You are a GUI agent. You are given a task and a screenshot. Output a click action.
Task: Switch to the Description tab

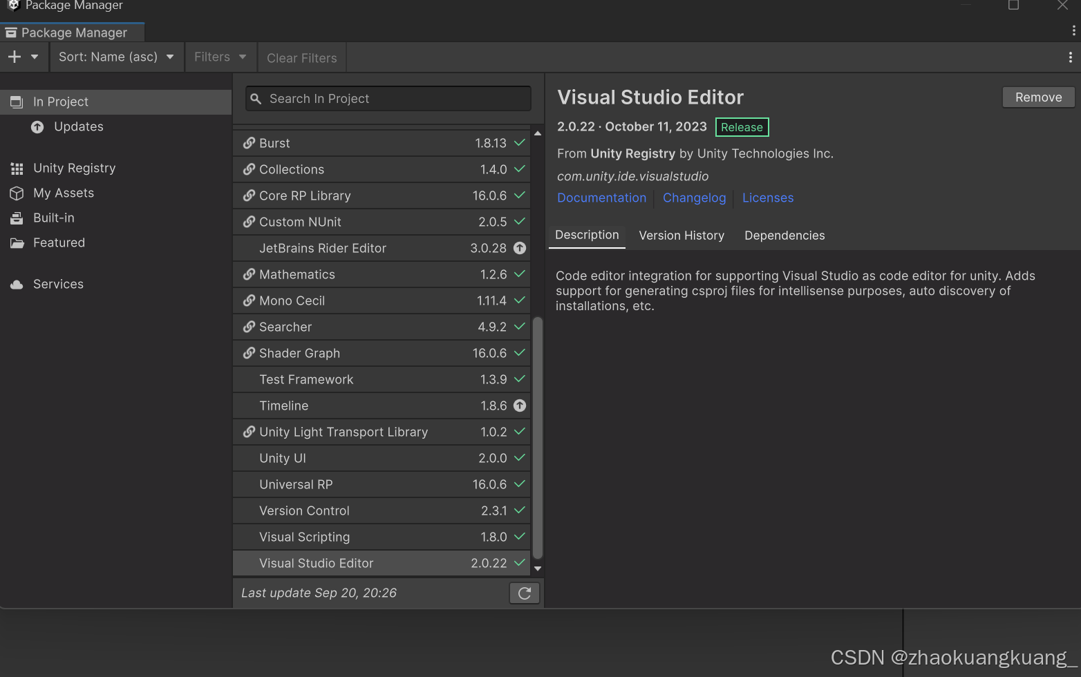[587, 235]
